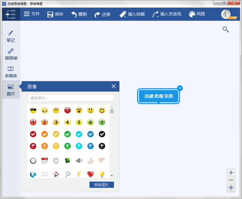
Task: Insert the dark red flag icon
Action: [x=33, y=146]
